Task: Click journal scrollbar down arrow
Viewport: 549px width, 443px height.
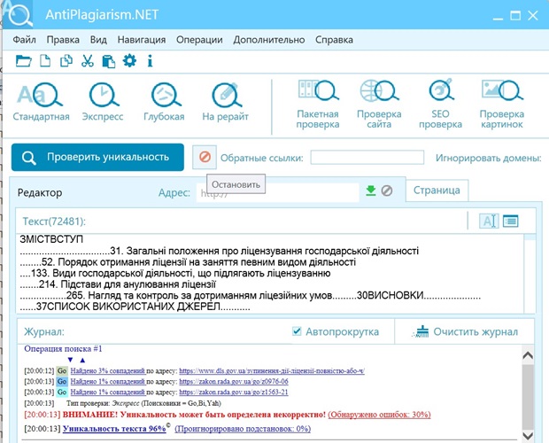Action: 527,436
